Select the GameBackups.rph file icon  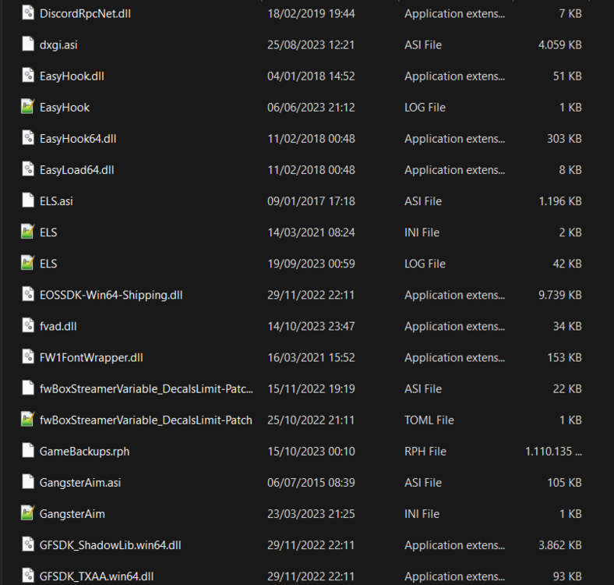click(28, 451)
